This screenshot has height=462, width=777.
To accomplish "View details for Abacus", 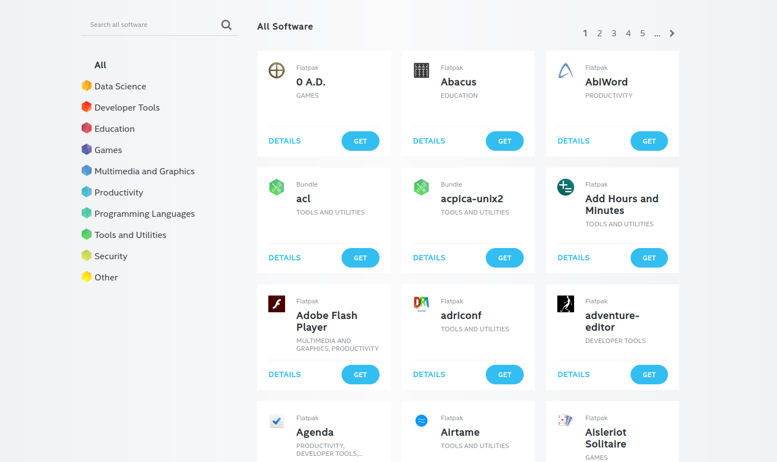I will 429,141.
